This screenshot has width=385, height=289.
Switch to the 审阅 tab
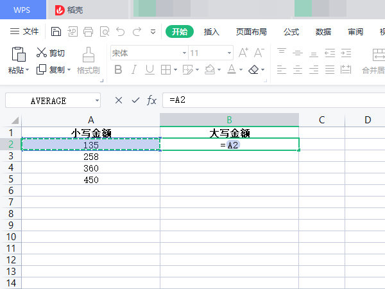click(355, 31)
